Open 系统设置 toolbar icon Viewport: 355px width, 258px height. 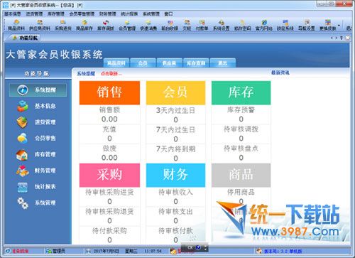coord(222,25)
